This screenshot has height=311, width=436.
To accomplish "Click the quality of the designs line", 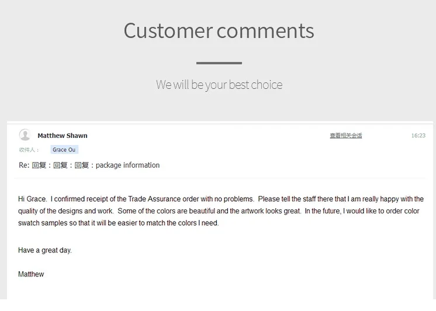I will (x=219, y=211).
